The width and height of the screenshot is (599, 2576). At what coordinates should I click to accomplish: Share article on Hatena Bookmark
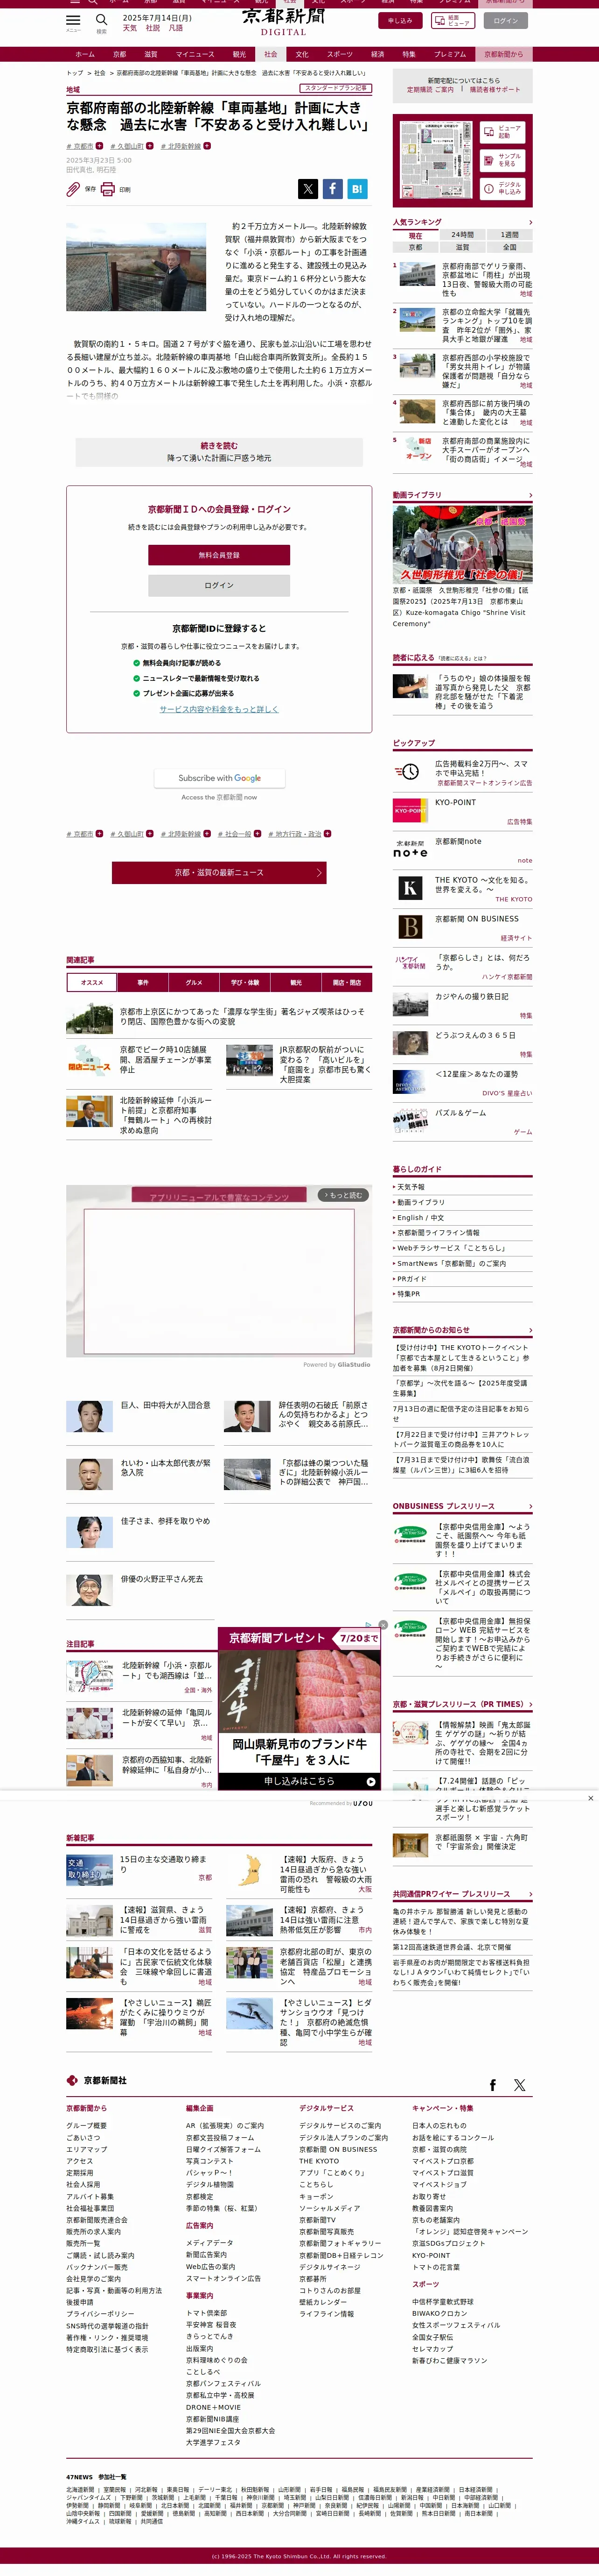pyautogui.click(x=356, y=188)
